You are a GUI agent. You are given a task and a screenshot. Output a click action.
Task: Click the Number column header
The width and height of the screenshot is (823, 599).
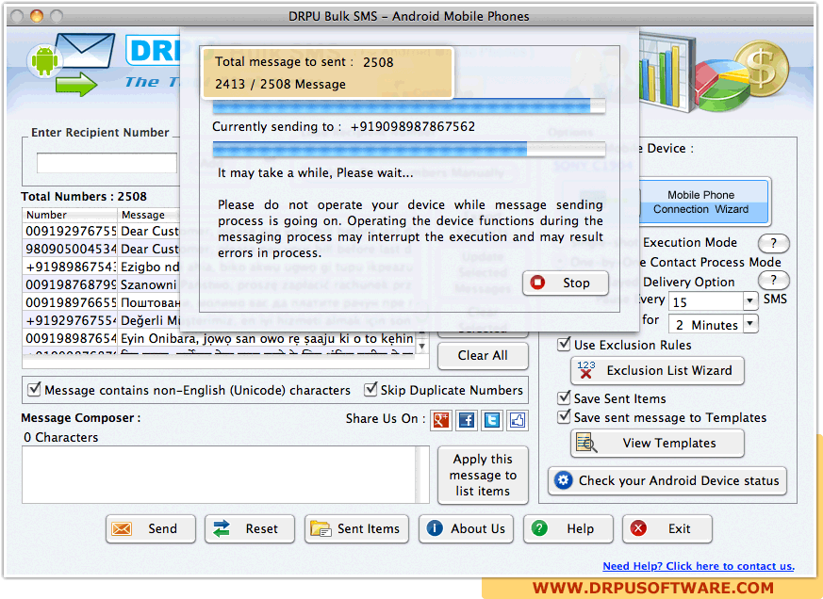coord(69,215)
